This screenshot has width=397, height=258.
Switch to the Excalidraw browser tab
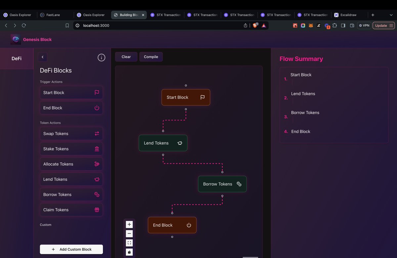(348, 15)
